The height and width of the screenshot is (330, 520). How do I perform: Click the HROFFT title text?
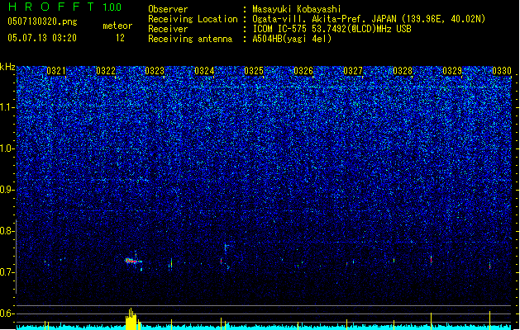(51, 7)
